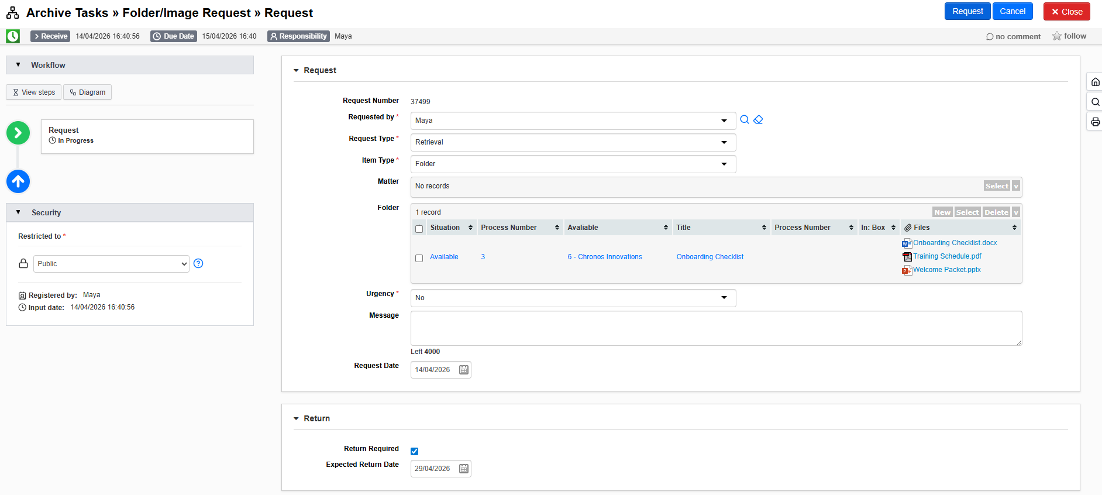Click PowerPoint icon for Welcome Packet.pptx

click(x=907, y=270)
